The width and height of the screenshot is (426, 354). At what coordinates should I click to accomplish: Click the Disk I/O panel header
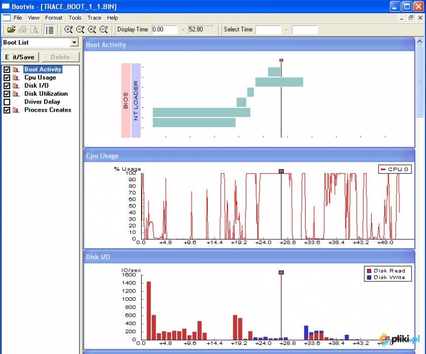pos(249,257)
